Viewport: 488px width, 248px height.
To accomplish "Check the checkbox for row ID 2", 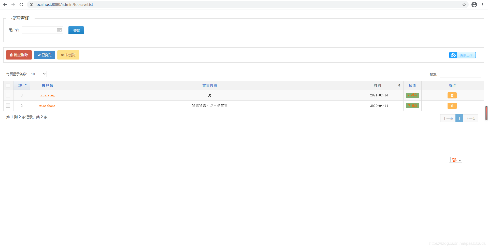I will 8,106.
